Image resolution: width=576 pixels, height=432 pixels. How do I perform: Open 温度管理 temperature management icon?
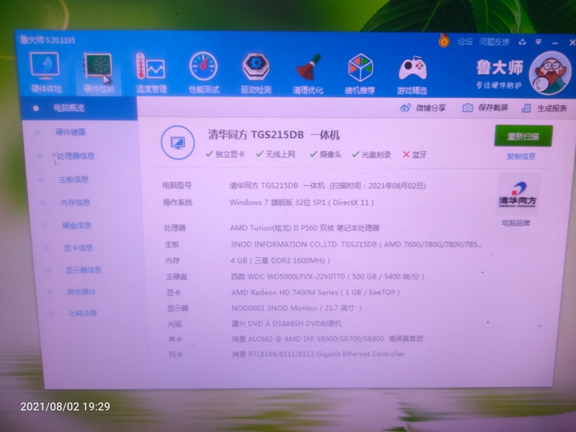point(151,73)
